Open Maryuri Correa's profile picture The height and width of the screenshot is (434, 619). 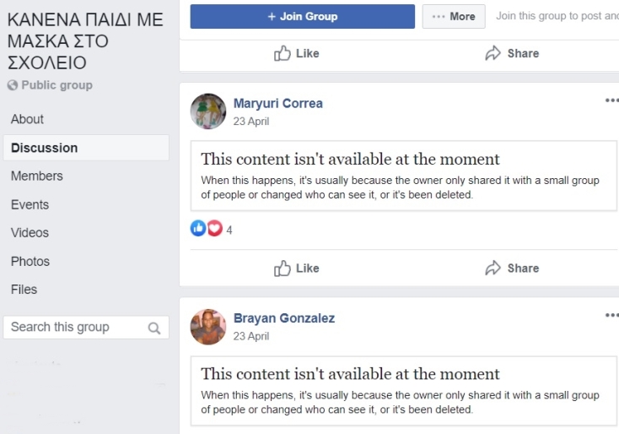click(208, 111)
